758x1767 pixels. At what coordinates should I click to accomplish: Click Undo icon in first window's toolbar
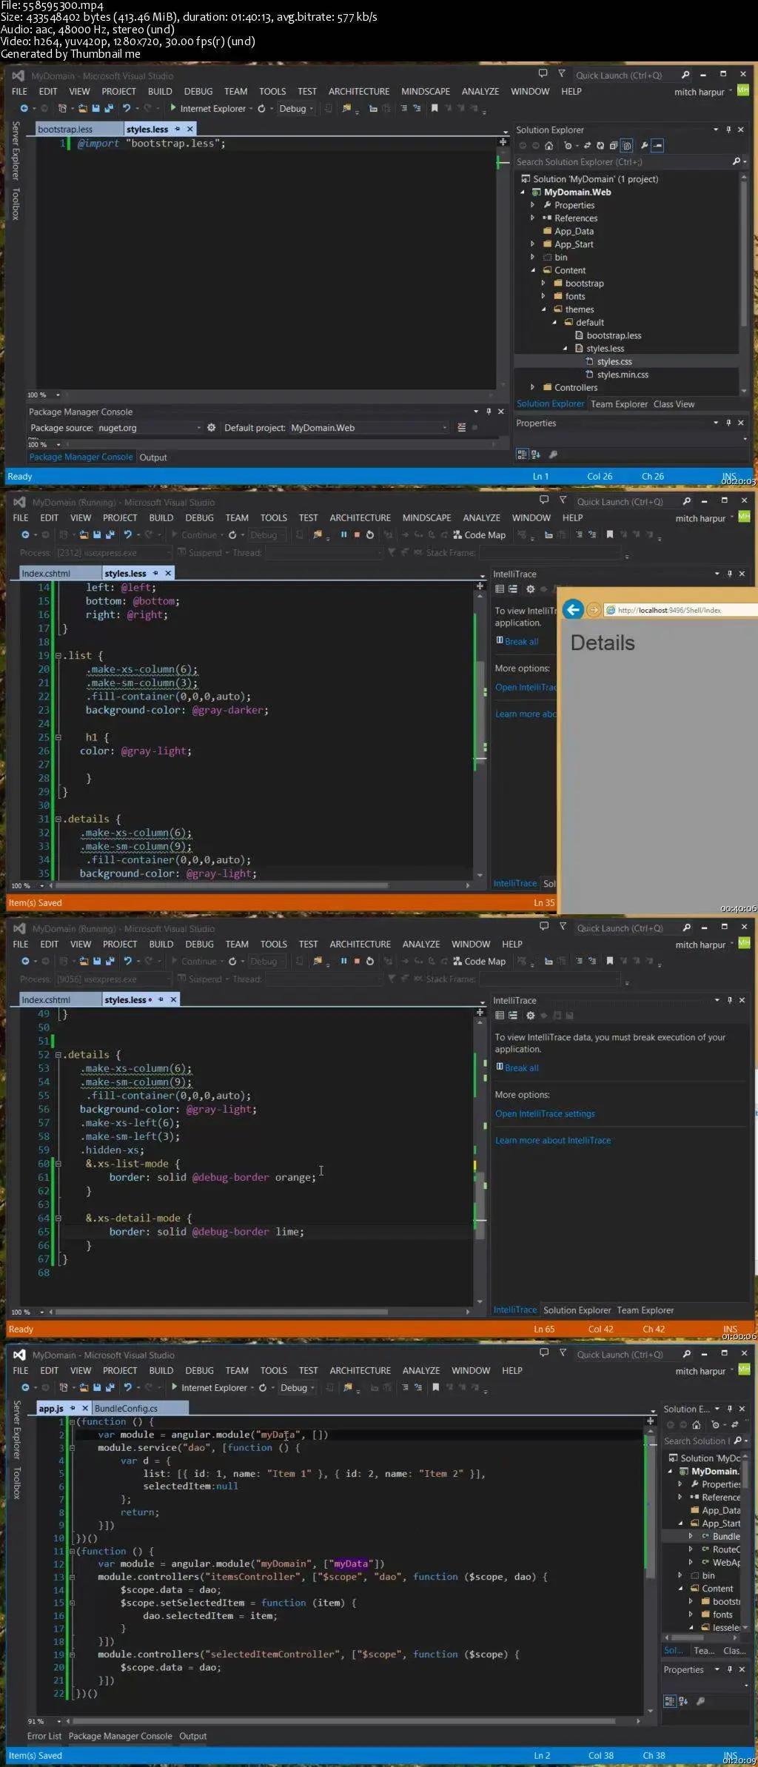coord(127,109)
